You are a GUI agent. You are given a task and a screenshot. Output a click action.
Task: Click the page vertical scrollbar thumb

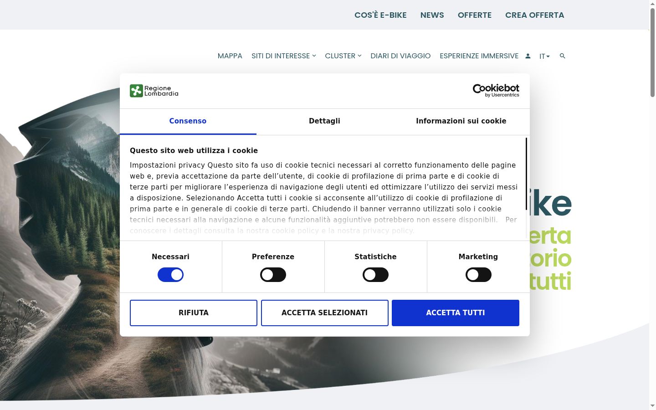(652, 52)
